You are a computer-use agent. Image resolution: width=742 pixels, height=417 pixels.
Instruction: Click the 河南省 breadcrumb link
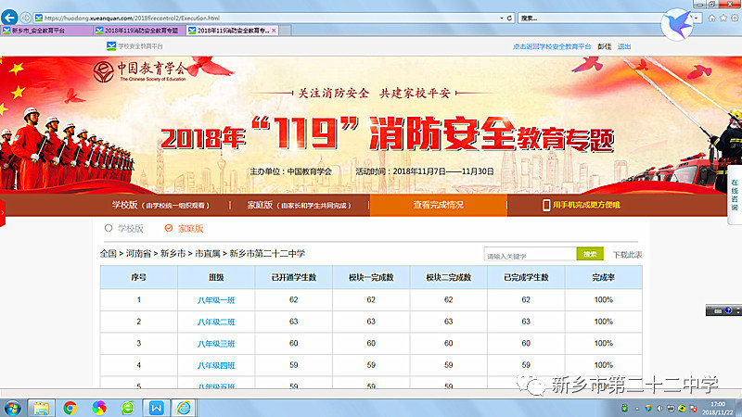coord(138,253)
